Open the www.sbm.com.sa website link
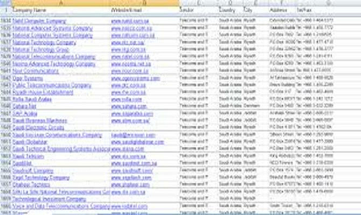This screenshot has width=361, height=215. tap(130, 120)
